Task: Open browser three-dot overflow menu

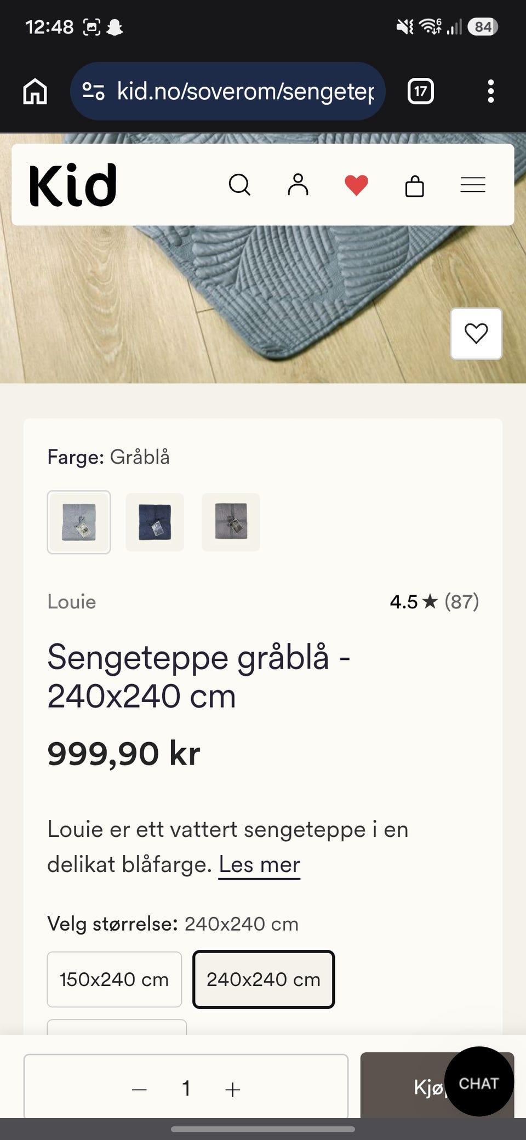Action: click(491, 91)
